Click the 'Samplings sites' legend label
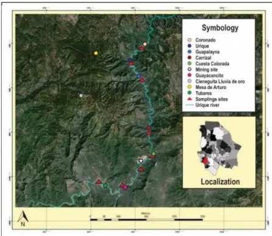 tap(212, 99)
